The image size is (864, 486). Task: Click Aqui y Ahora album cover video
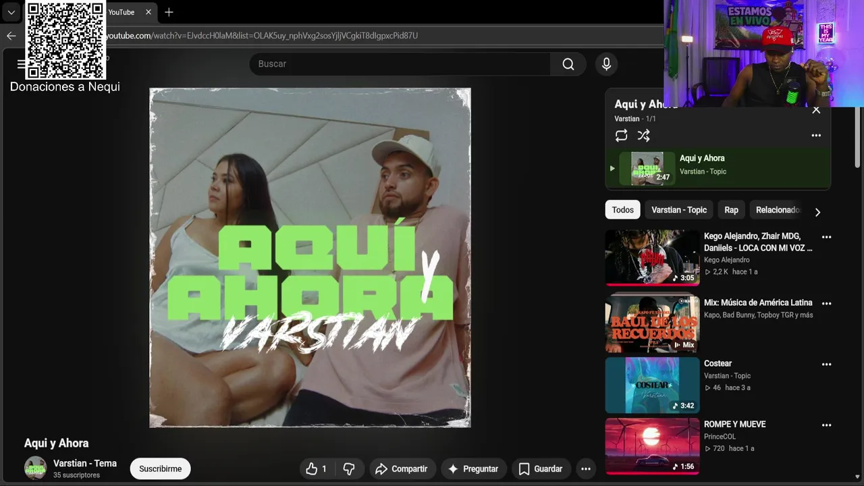point(310,258)
